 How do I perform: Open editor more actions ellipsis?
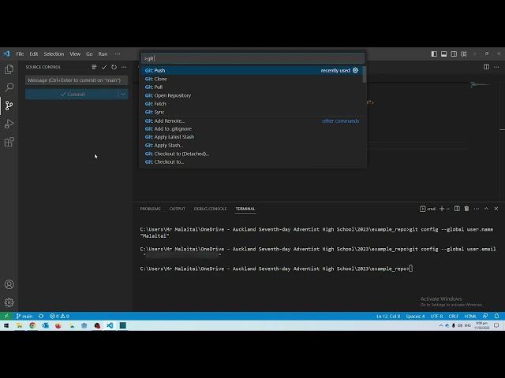pos(496,67)
